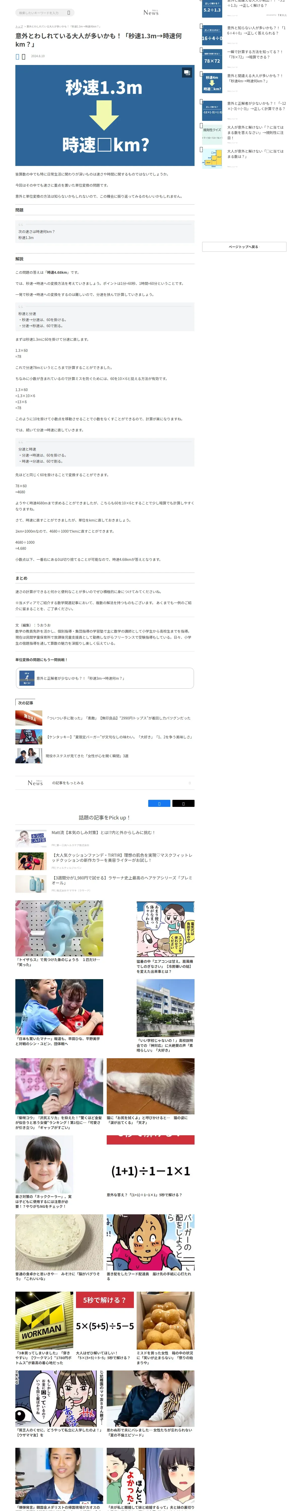Open TIRTIR cushion product thumbnail

(x=30, y=861)
